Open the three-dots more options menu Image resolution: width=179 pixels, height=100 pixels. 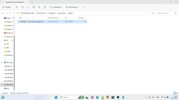84,7
